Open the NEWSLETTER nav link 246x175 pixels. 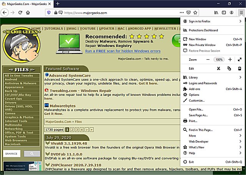(x=165, y=28)
